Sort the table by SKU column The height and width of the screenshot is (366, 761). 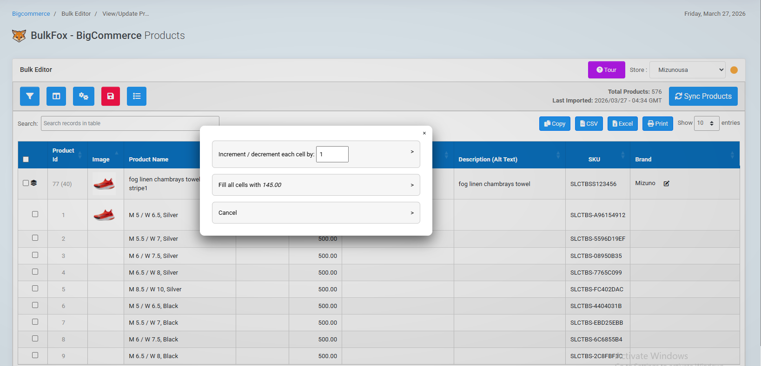coord(598,155)
